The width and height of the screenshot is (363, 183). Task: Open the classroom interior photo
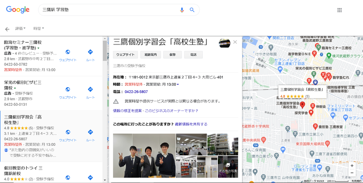point(191,144)
